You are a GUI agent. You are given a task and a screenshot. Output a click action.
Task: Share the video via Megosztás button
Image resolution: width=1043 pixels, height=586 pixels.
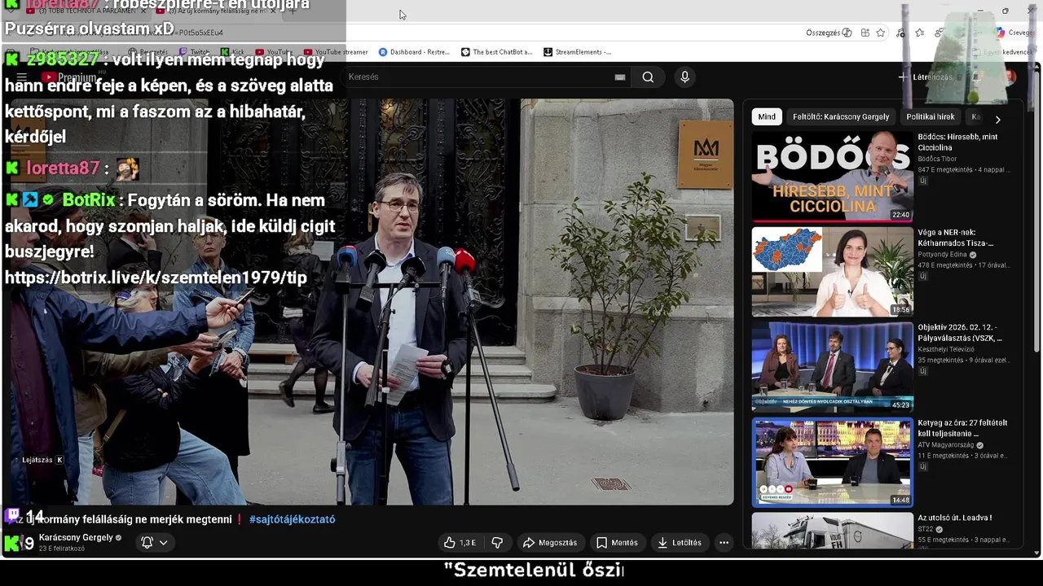pyautogui.click(x=550, y=543)
